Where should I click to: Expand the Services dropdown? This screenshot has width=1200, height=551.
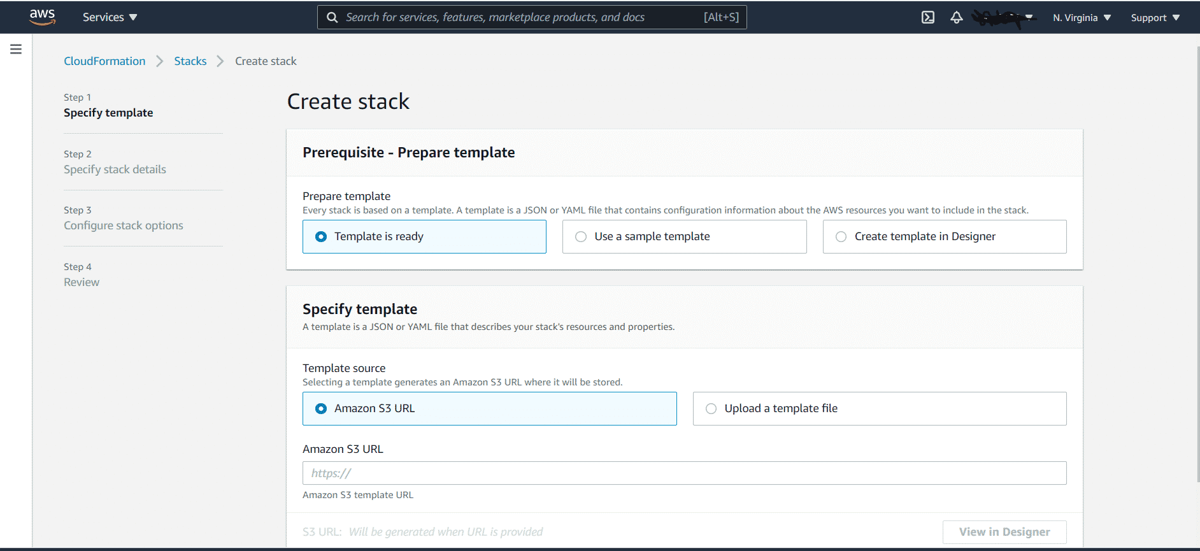110,17
